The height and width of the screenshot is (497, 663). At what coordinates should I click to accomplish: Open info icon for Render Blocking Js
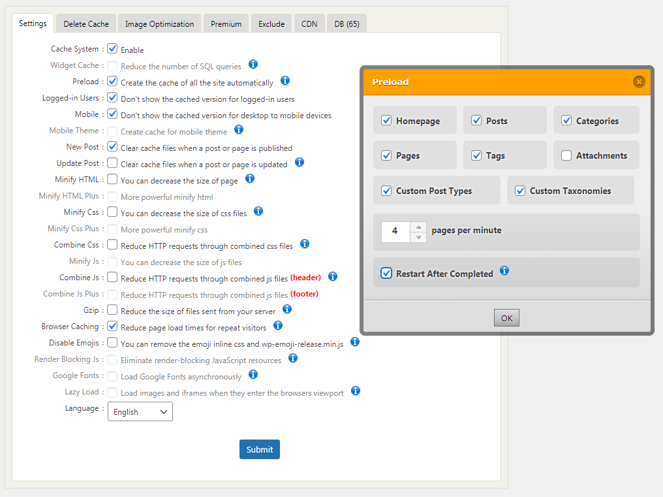click(293, 358)
